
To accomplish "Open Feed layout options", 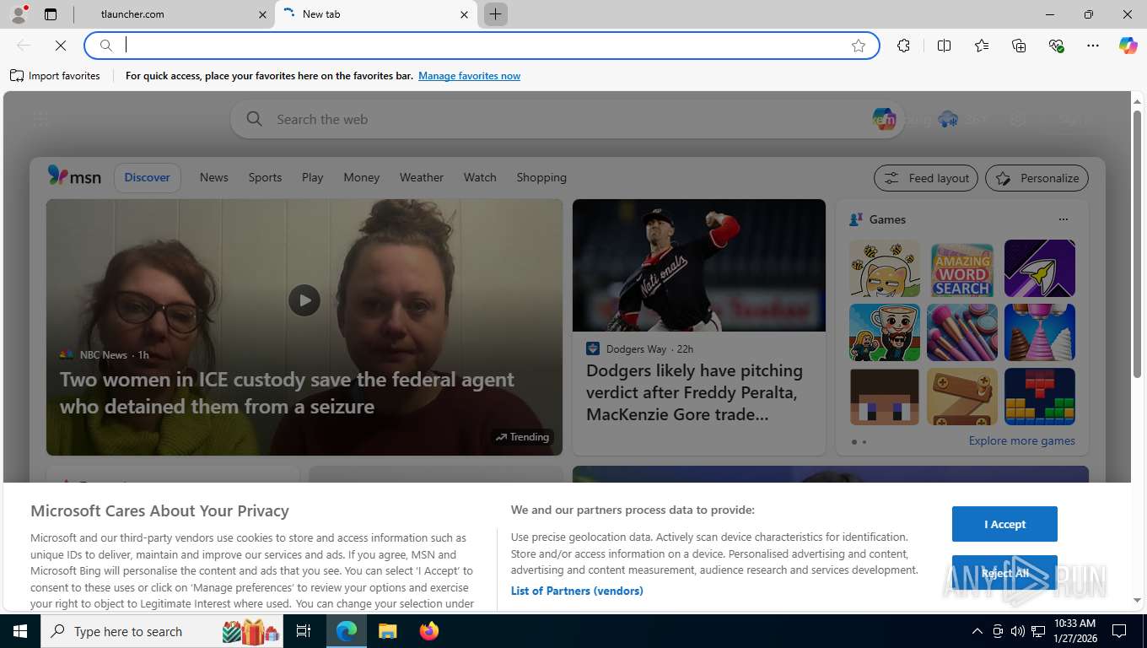I will pos(926,178).
